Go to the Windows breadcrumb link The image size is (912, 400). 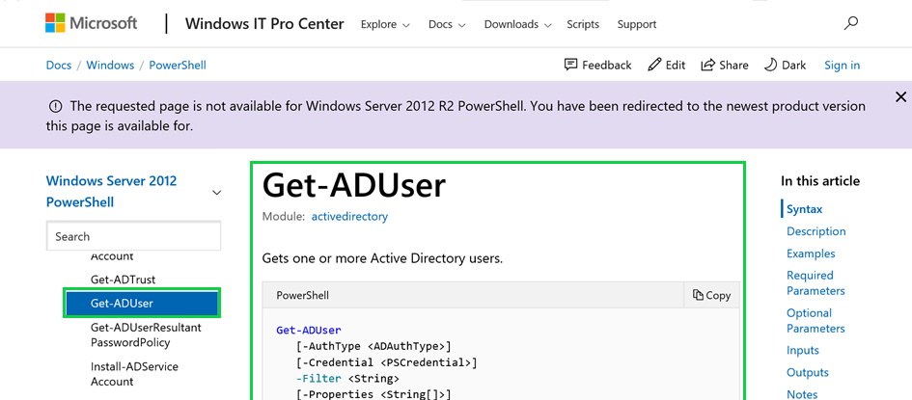click(x=110, y=65)
